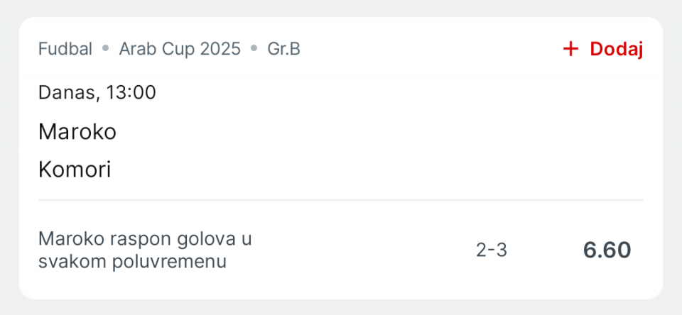
Task: Click the horizontal divider below Komori
Action: click(x=341, y=200)
